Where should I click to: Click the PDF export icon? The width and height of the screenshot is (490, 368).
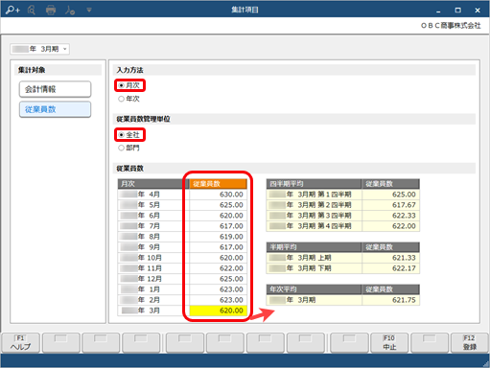[x=70, y=11]
